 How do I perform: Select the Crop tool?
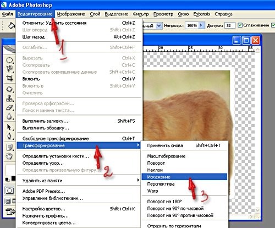coord(9,78)
